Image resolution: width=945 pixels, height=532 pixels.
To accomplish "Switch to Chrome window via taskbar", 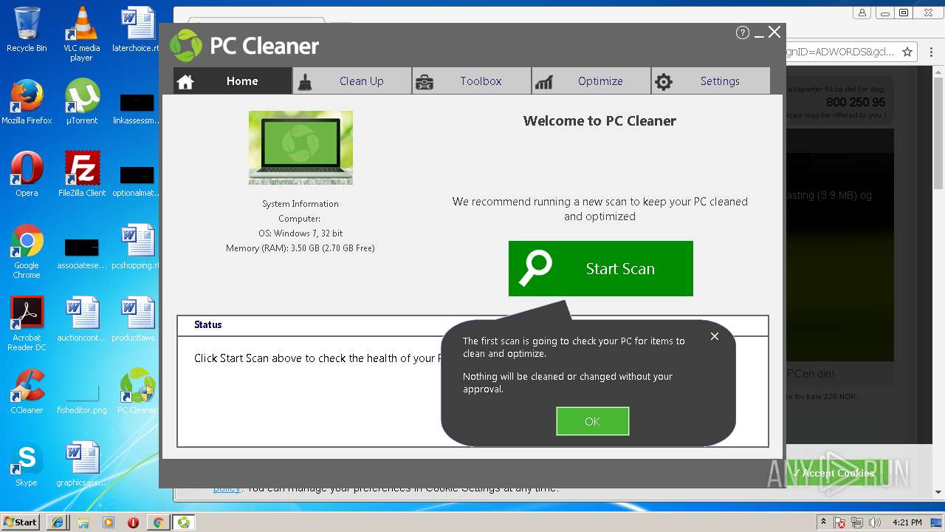I will click(158, 522).
